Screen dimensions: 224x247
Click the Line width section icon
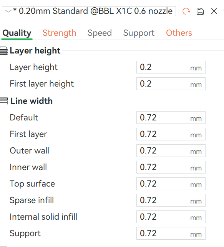tap(4, 101)
